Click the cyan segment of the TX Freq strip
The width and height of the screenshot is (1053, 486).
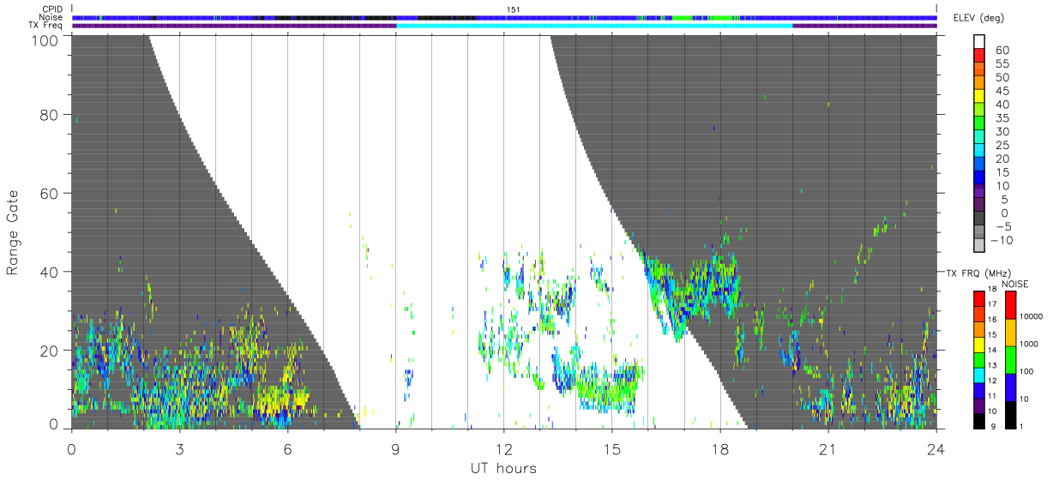[594, 26]
